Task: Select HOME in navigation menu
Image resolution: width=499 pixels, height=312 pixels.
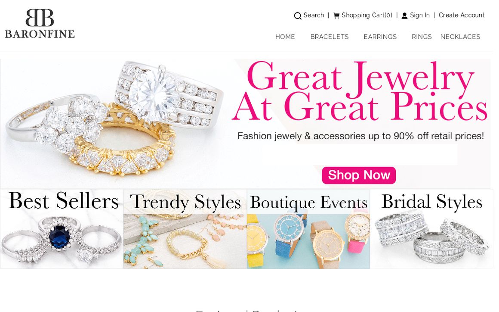Action: pos(285,37)
